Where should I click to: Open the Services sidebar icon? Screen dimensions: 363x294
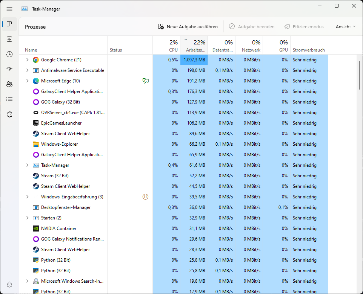pyautogui.click(x=9, y=114)
